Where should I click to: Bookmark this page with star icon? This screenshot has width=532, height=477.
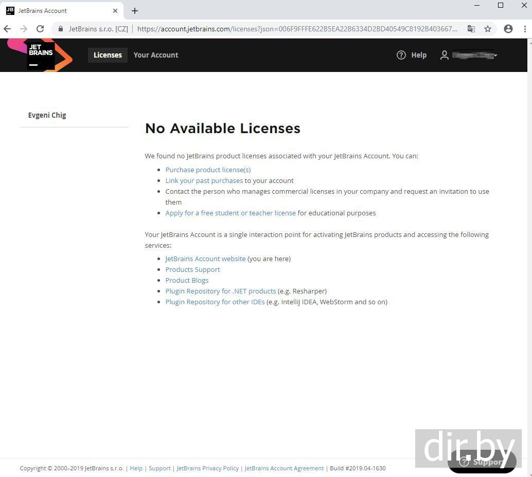click(488, 29)
